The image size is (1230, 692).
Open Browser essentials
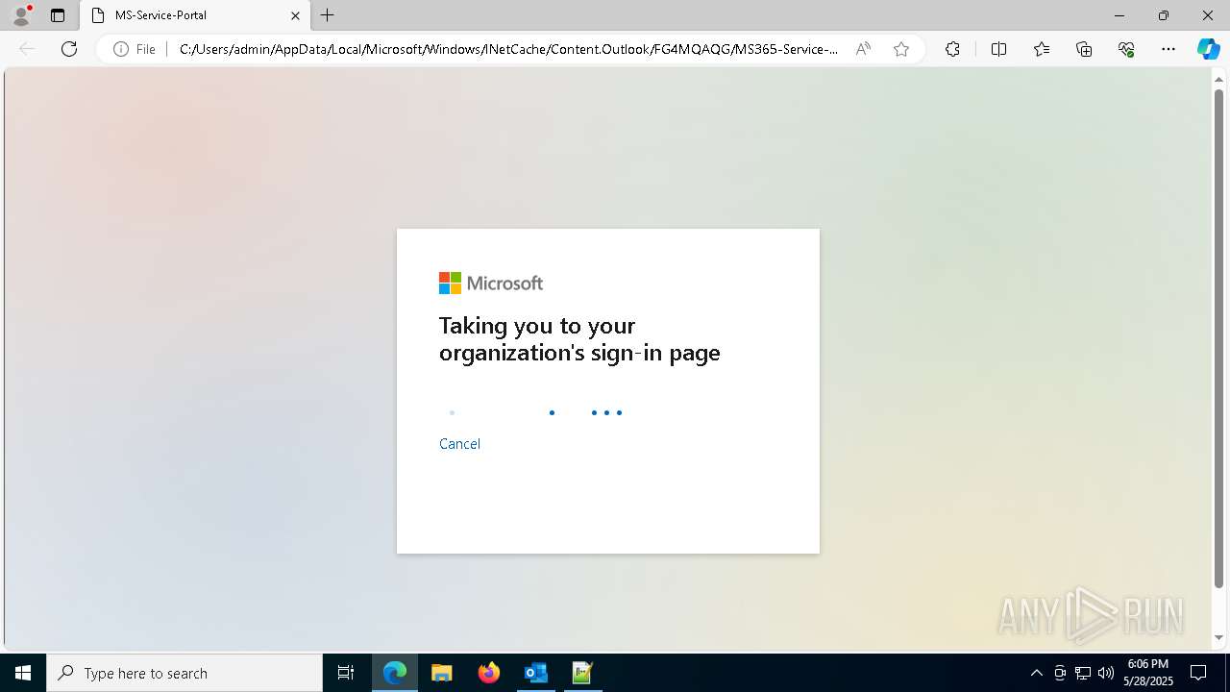pos(1126,49)
